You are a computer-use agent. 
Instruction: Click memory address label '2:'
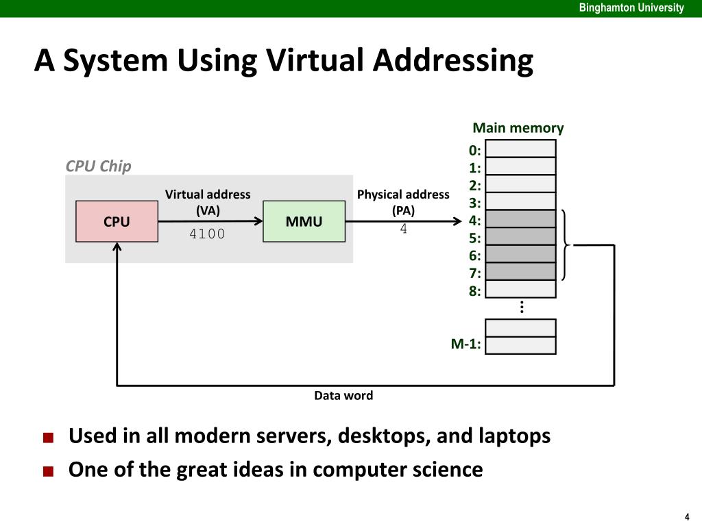(x=474, y=185)
